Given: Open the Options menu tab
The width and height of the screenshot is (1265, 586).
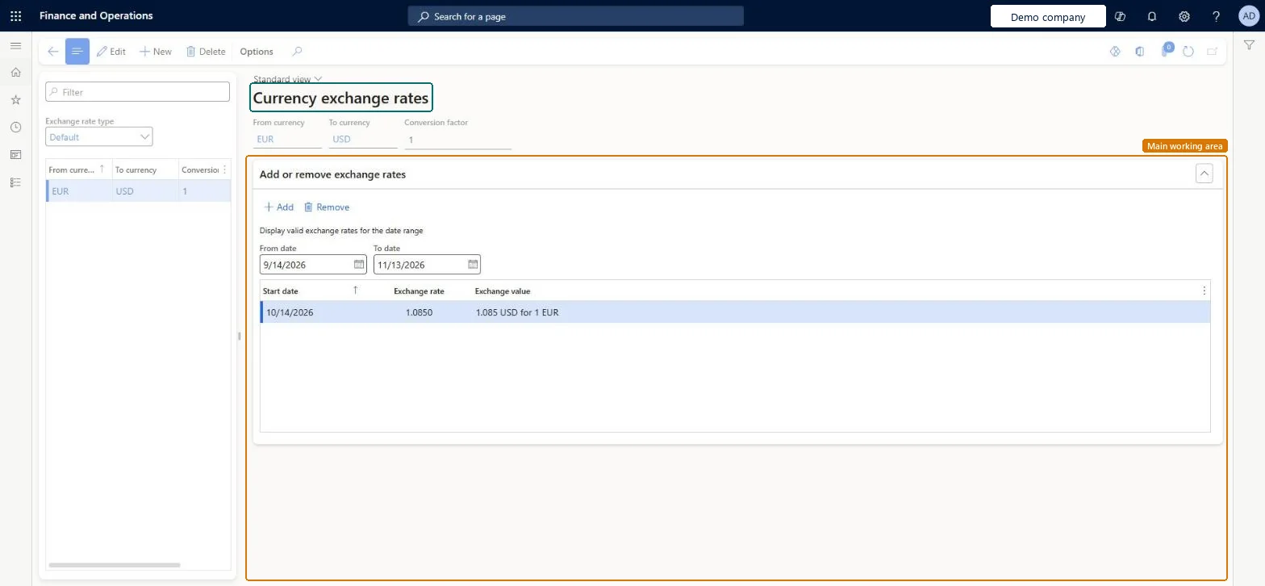Looking at the screenshot, I should point(257,52).
